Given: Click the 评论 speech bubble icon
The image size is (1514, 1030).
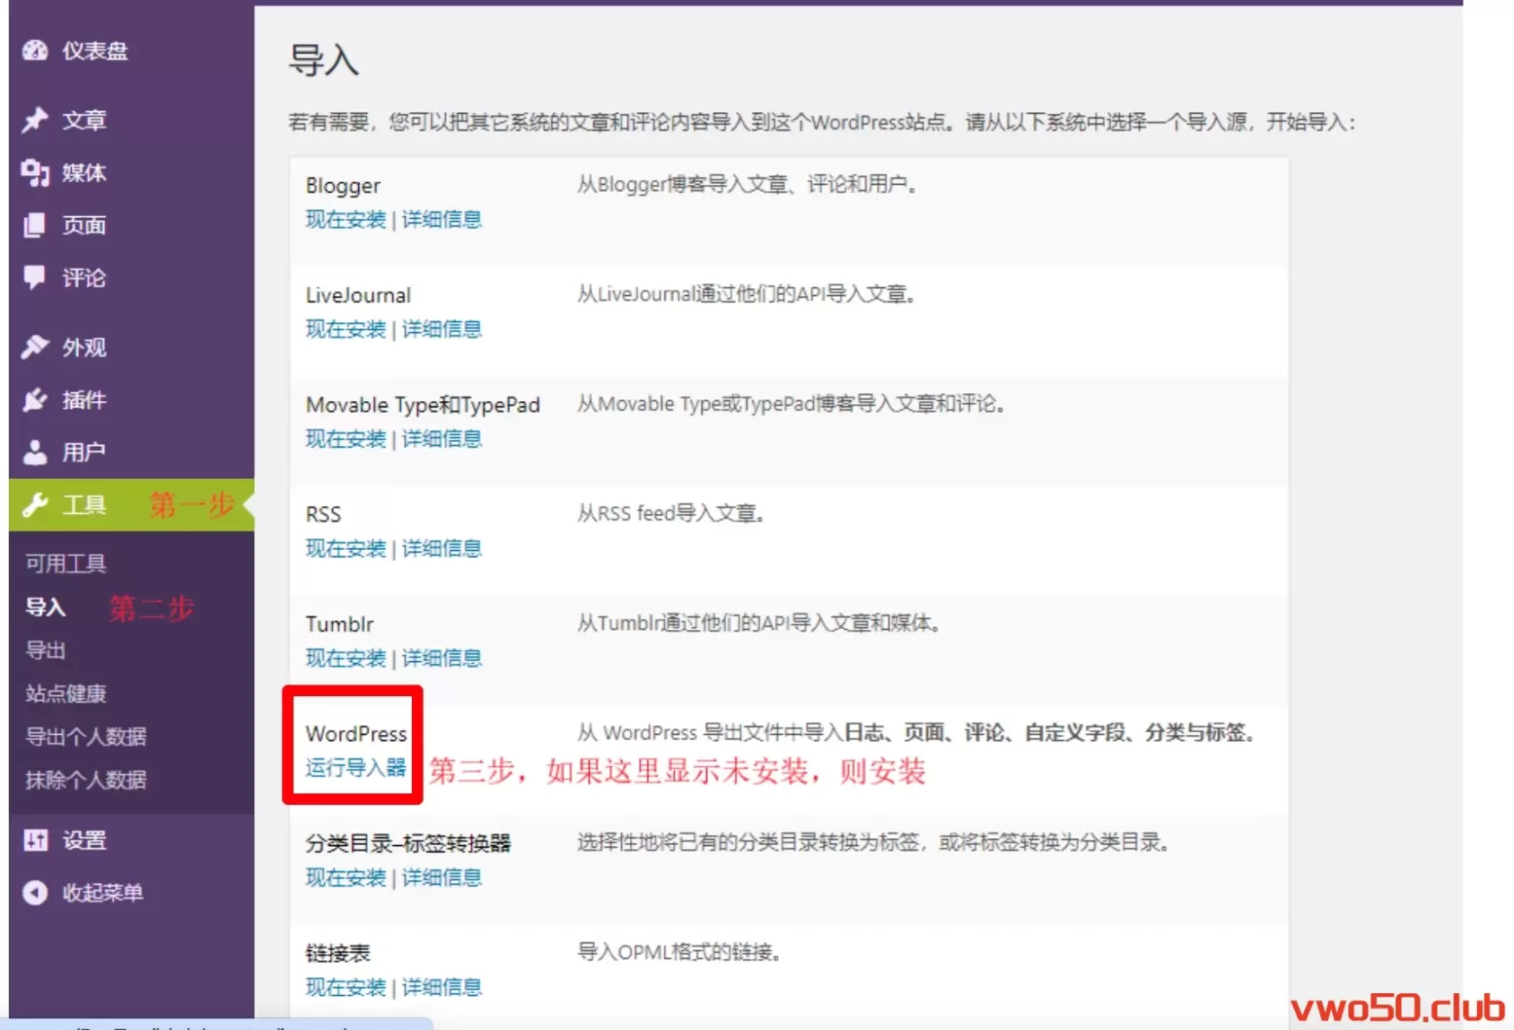Looking at the screenshot, I should tap(35, 277).
